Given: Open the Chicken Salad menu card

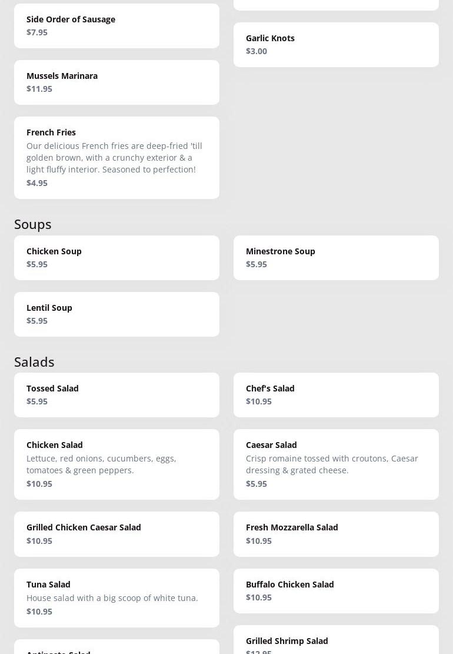Looking at the screenshot, I should tap(116, 464).
